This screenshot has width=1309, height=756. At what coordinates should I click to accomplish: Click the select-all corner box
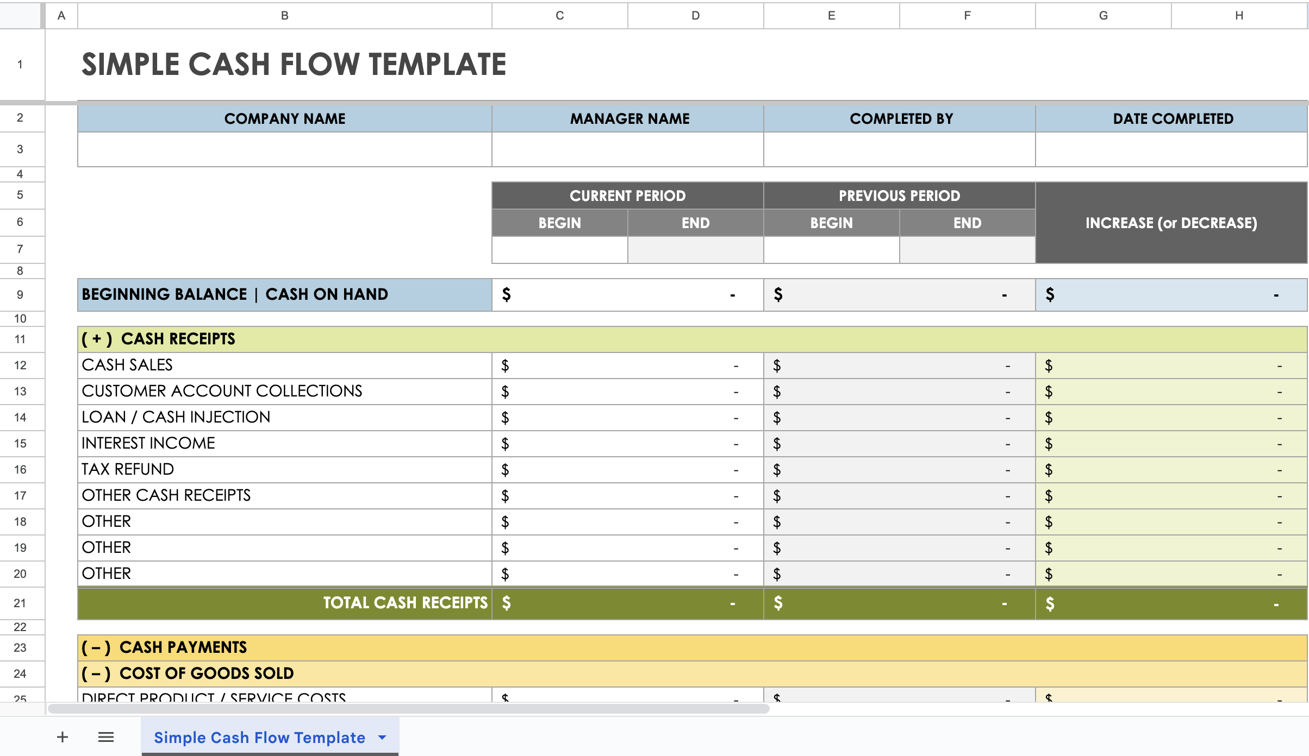click(20, 15)
